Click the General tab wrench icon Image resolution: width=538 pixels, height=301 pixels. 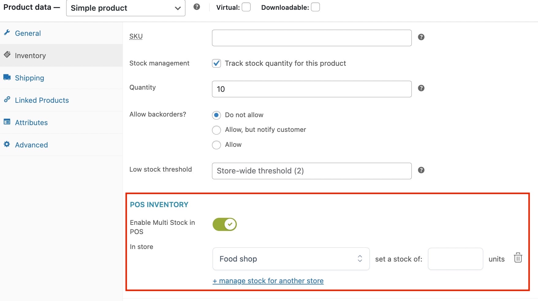[x=7, y=32]
